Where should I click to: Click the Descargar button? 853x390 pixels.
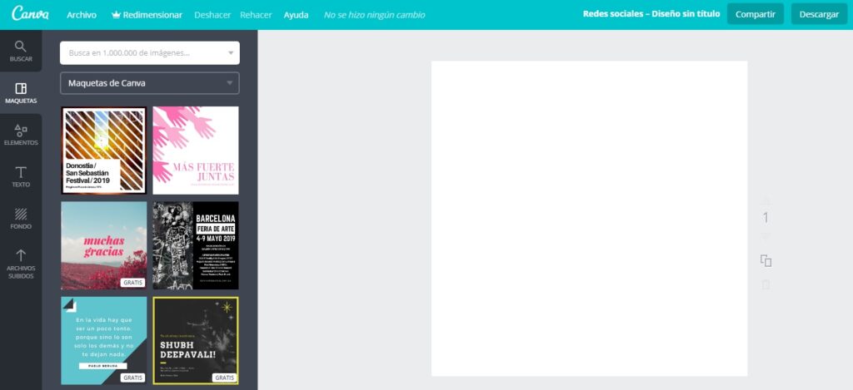[820, 14]
